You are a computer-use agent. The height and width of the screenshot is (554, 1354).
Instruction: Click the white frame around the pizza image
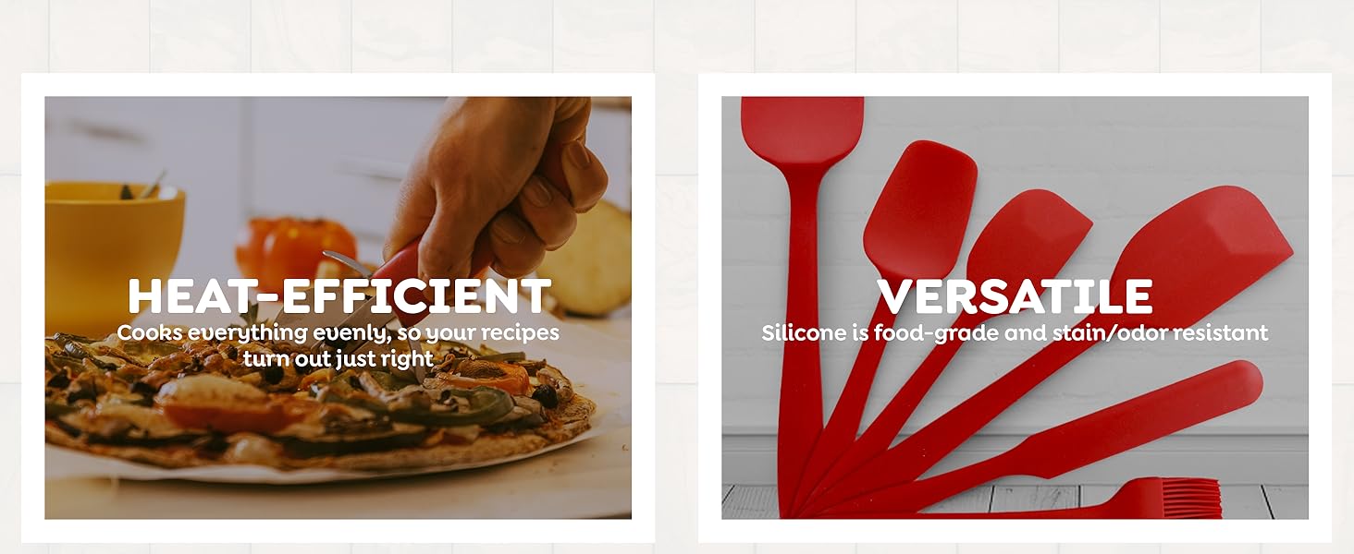tap(338, 85)
